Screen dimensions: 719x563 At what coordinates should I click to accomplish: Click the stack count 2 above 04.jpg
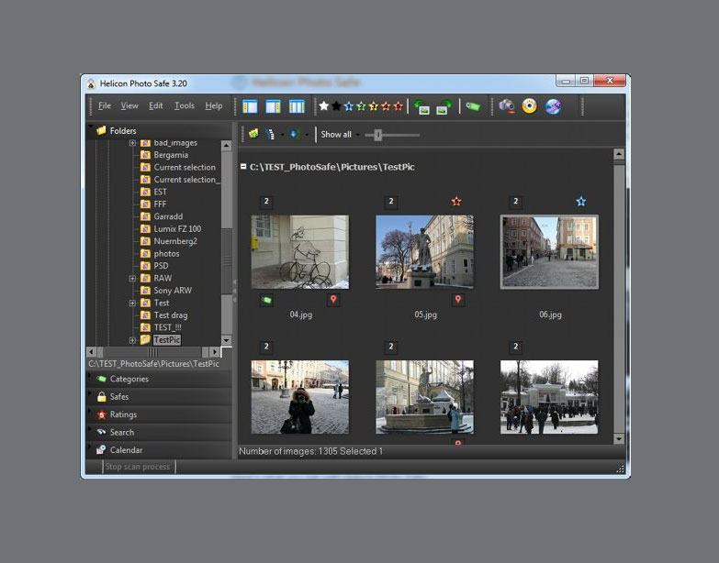266,202
